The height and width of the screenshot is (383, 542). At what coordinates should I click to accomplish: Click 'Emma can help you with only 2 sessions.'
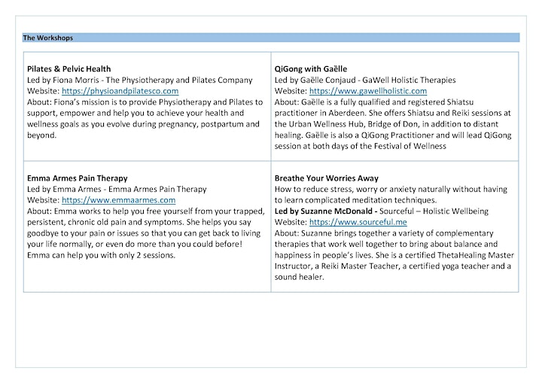coord(101,255)
